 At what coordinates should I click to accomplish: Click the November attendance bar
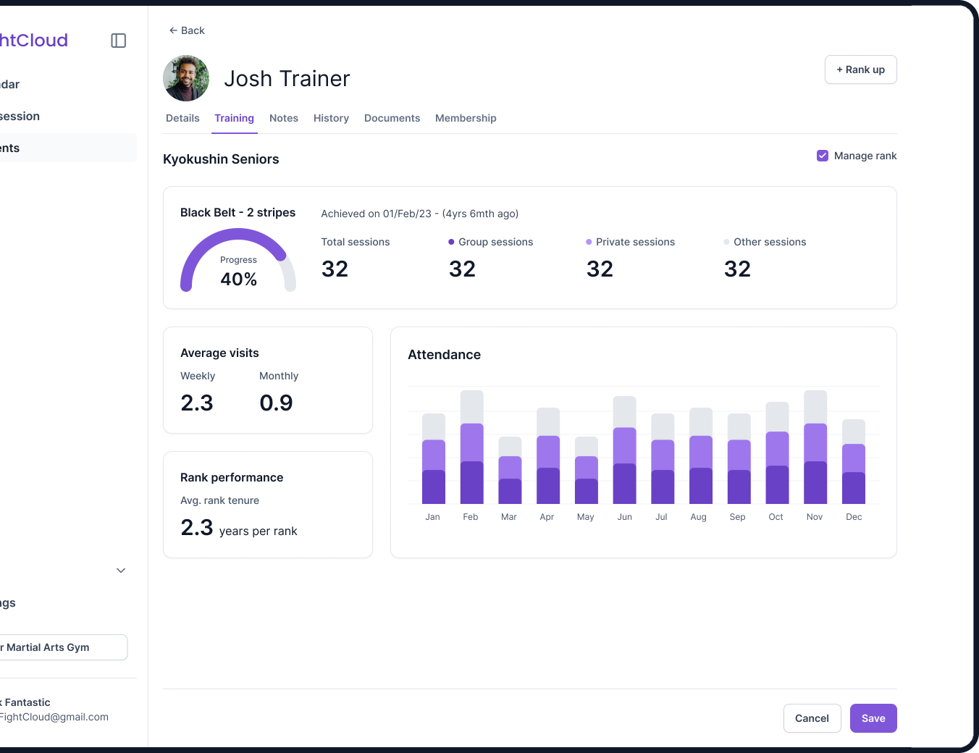[x=815, y=447]
